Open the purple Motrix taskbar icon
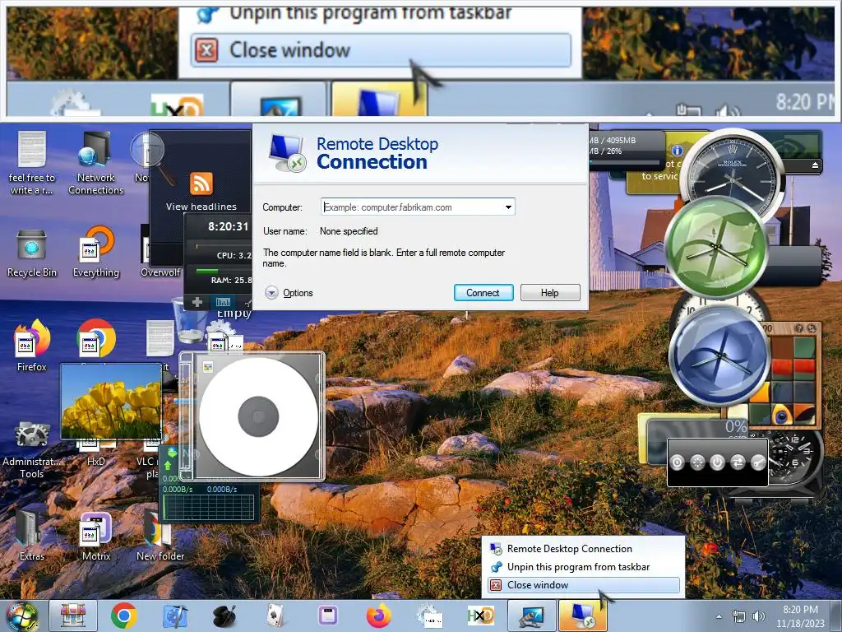This screenshot has width=842, height=632. pos(327,616)
